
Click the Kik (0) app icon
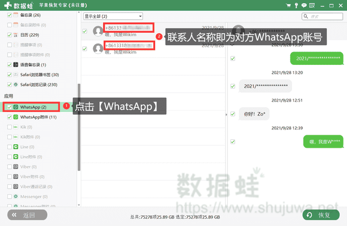pos(16,127)
